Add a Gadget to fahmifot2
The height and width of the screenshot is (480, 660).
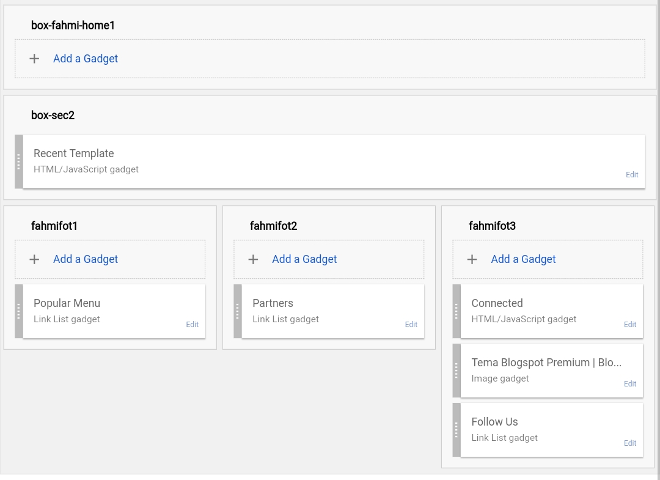tap(304, 259)
